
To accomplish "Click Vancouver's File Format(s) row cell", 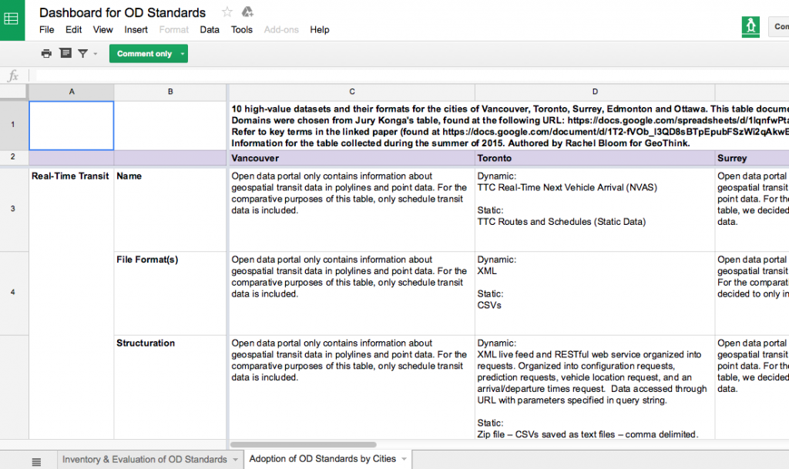I will [x=351, y=293].
